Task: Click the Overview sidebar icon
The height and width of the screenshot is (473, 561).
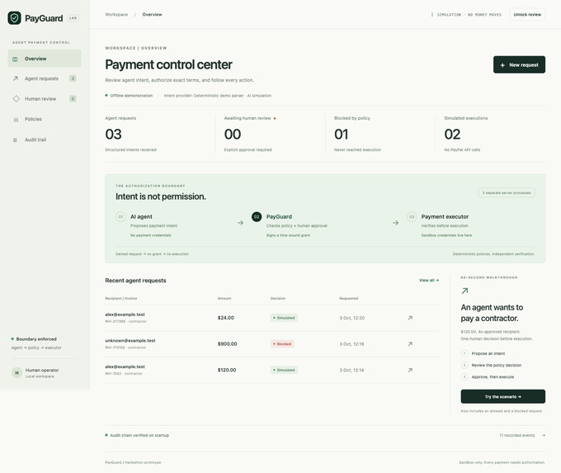Action: tap(15, 59)
